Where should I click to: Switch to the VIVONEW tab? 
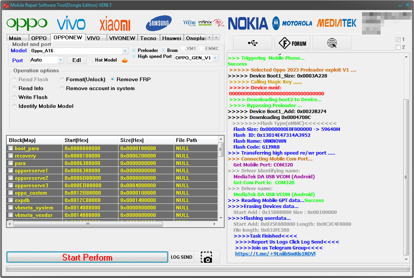[x=122, y=38]
